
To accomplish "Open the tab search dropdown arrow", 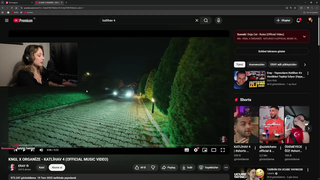I will coord(2,2).
